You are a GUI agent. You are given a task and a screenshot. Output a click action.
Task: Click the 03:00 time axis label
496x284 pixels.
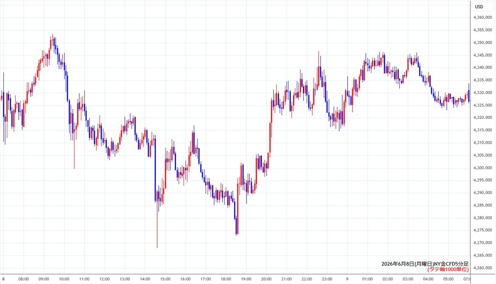tap(408, 279)
